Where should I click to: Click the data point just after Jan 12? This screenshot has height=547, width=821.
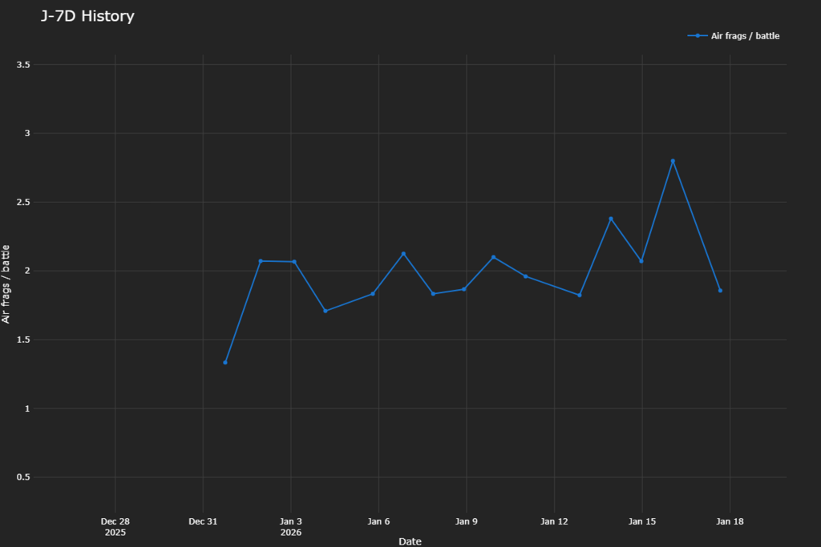[x=580, y=295]
